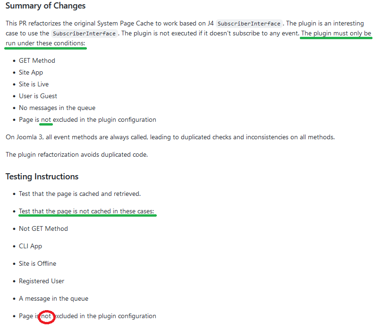
Task: Click the 'Testing Instructions' heading
Action: click(42, 177)
